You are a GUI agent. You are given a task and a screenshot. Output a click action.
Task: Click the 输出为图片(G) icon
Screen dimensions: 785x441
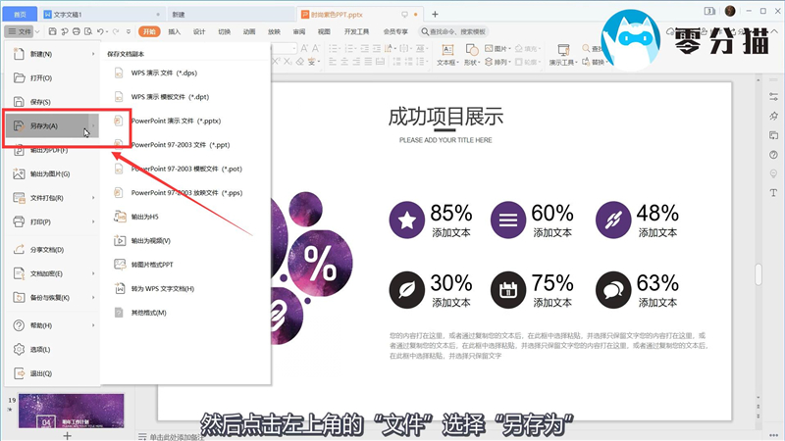[x=19, y=174]
